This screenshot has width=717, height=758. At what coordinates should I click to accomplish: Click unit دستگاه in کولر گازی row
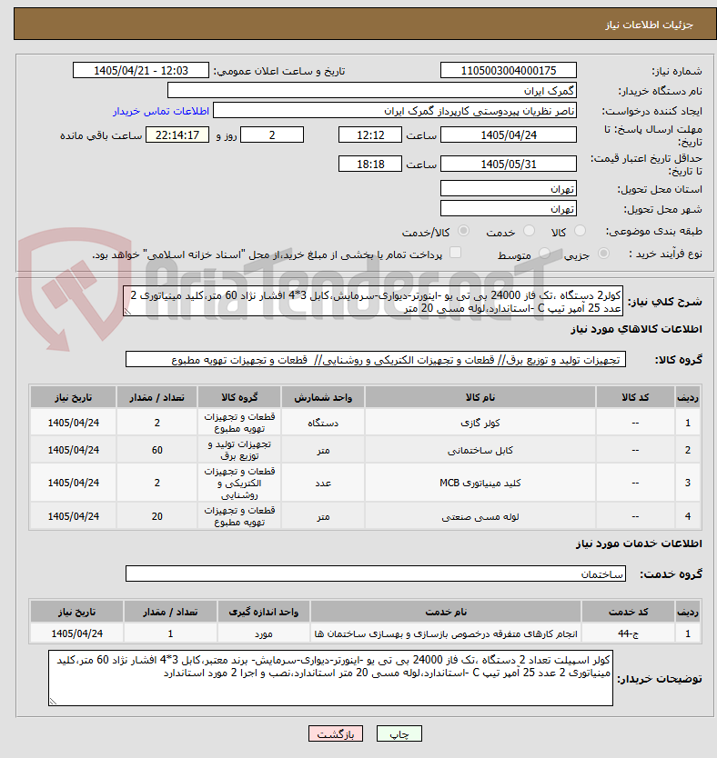tap(323, 423)
